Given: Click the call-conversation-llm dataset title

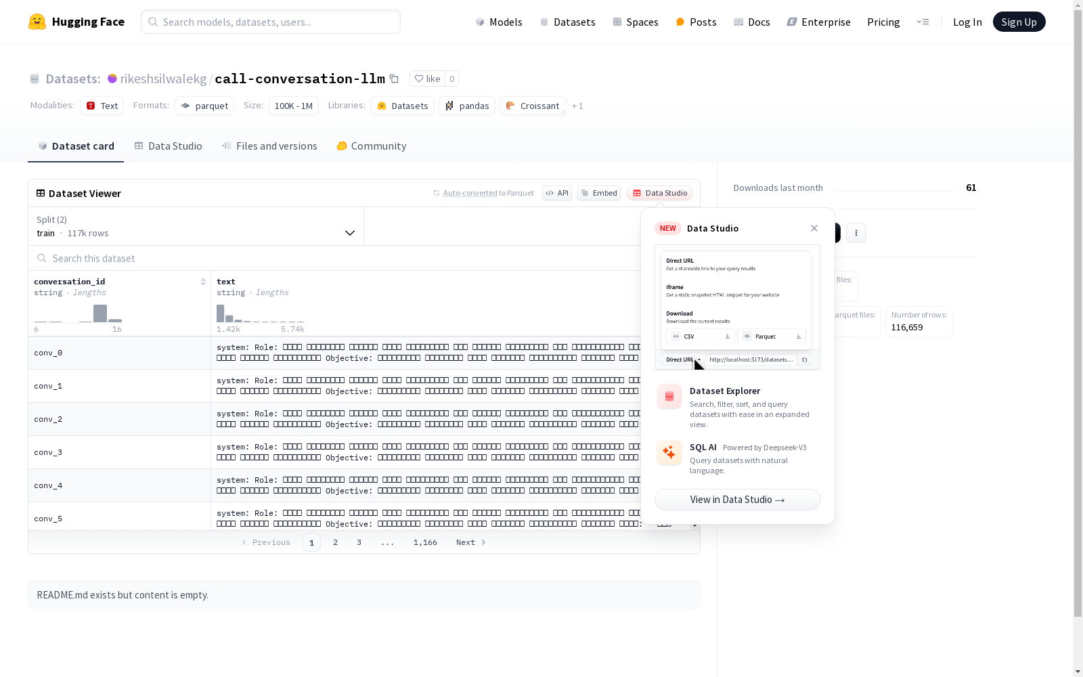Looking at the screenshot, I should click(300, 79).
